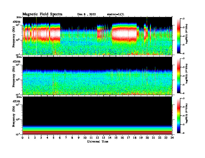Click the log(PSD) label beside dZ/dt colorbar

pos(187,113)
